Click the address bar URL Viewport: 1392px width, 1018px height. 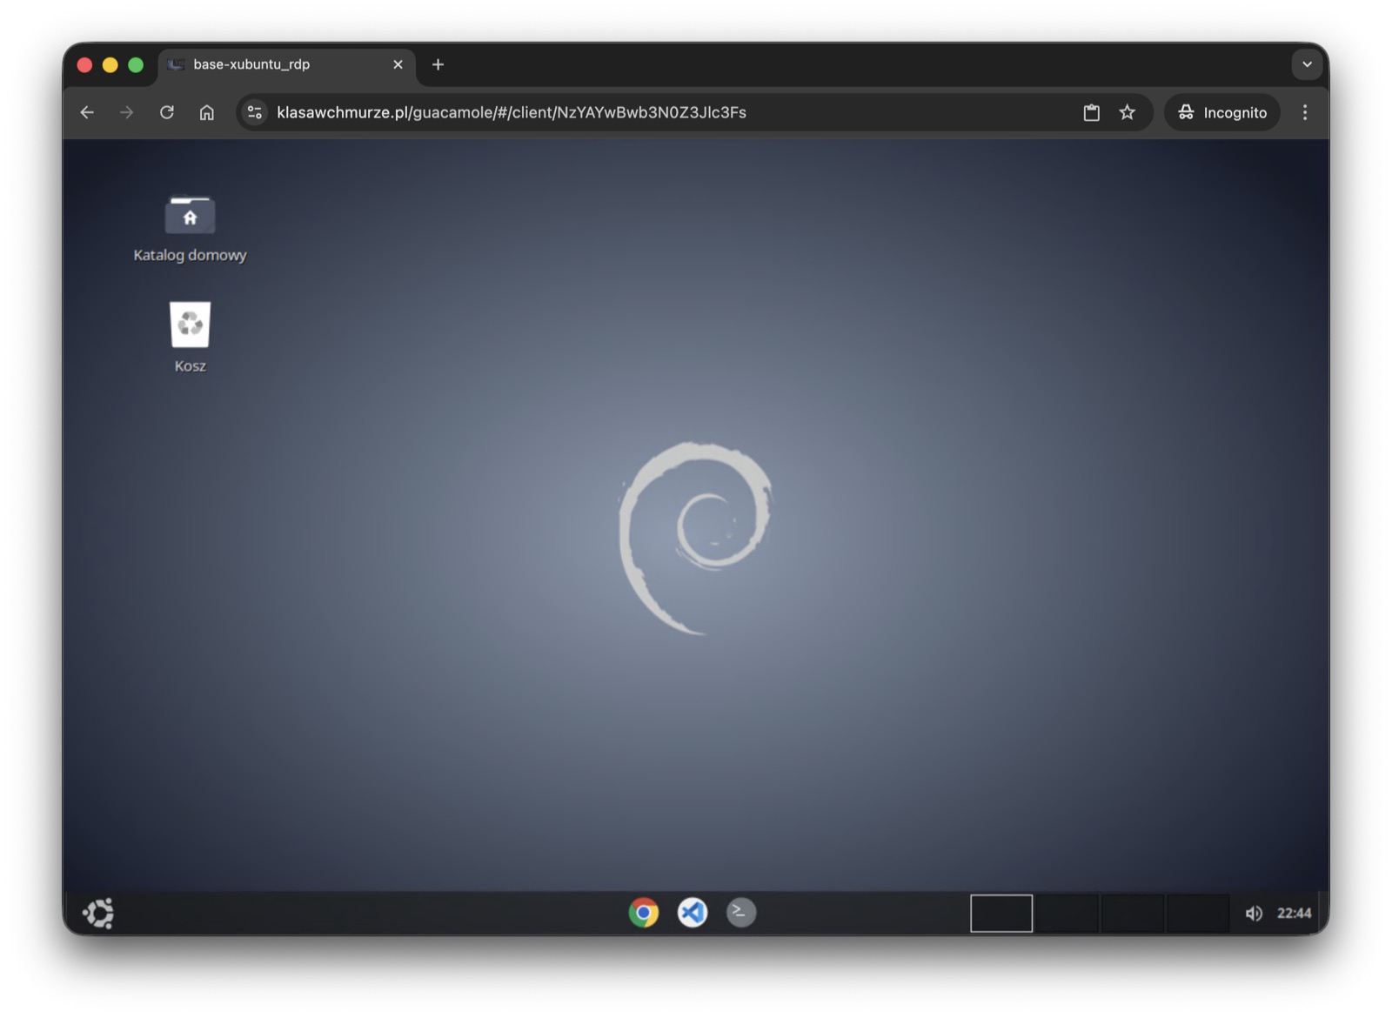click(x=512, y=112)
